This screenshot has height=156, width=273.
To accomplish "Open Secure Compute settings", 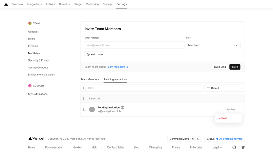I will click(x=38, y=68).
